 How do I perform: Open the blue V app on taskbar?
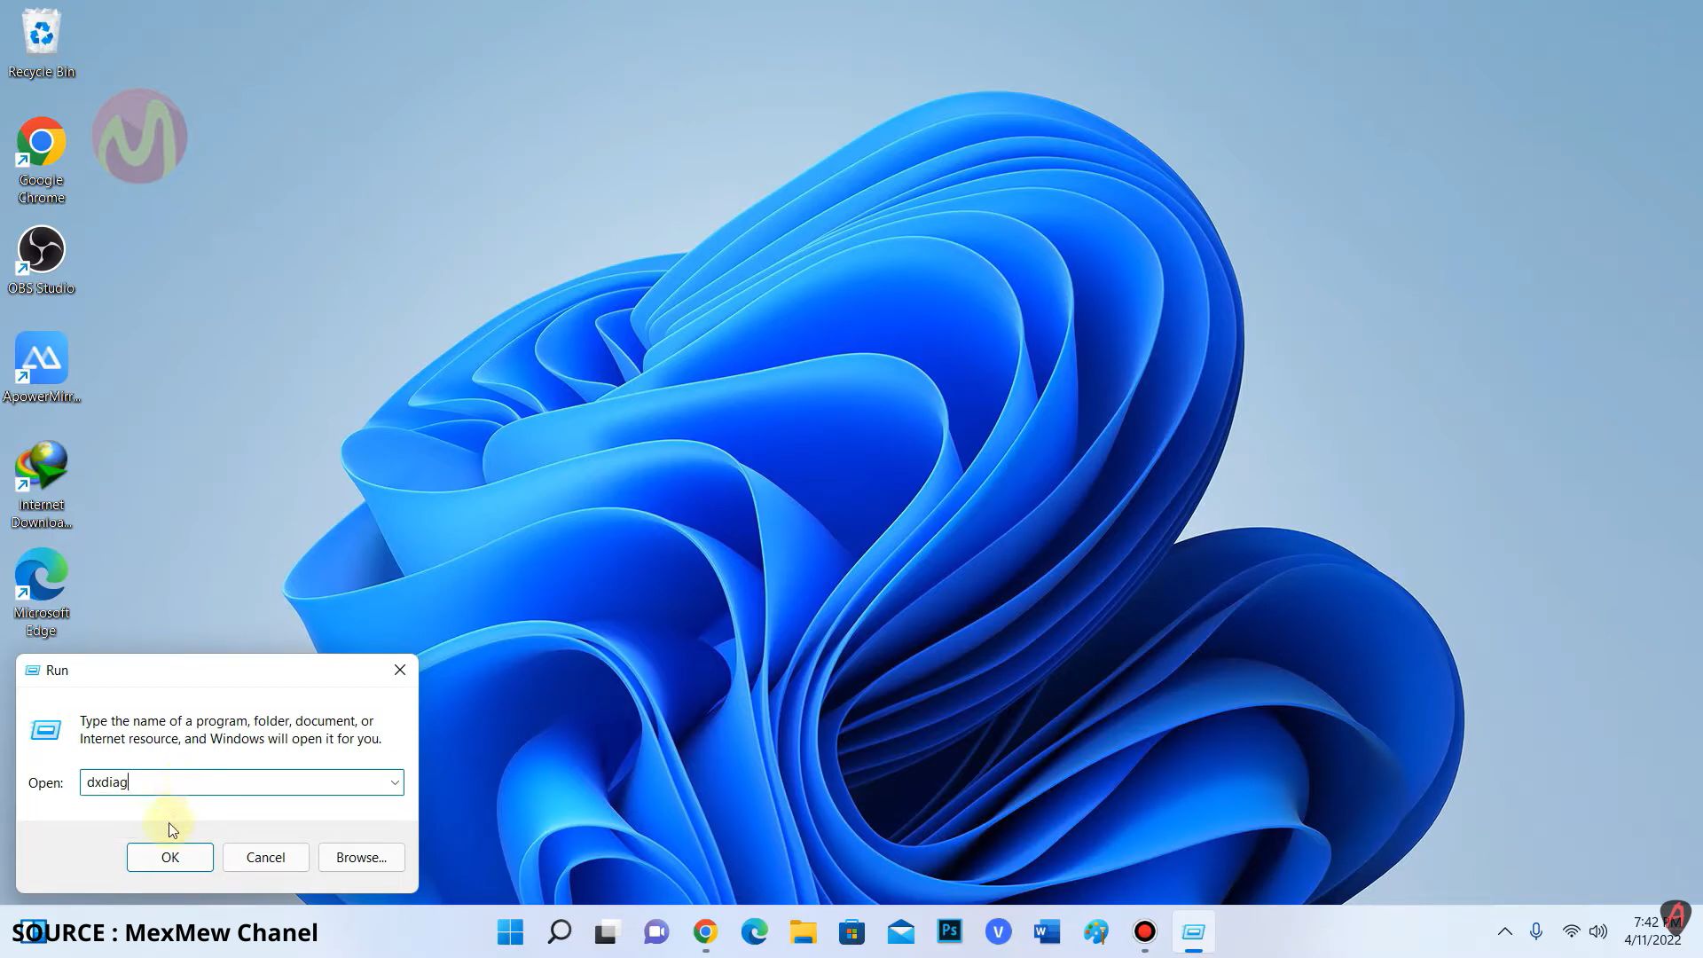coord(999,931)
